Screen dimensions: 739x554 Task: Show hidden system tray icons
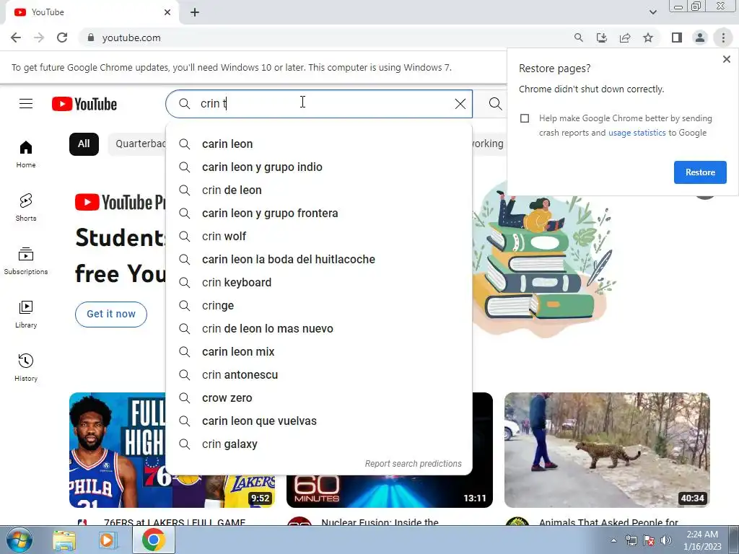(613, 540)
